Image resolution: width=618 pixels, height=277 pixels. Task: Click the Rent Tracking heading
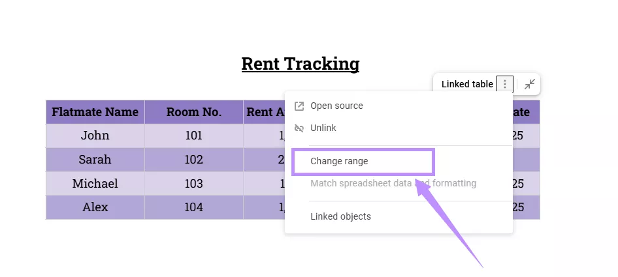(301, 64)
